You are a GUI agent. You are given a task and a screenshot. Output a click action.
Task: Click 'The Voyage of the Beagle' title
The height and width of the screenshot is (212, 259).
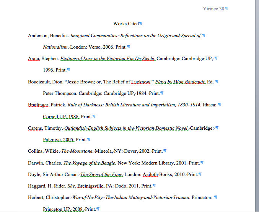tap(90, 163)
